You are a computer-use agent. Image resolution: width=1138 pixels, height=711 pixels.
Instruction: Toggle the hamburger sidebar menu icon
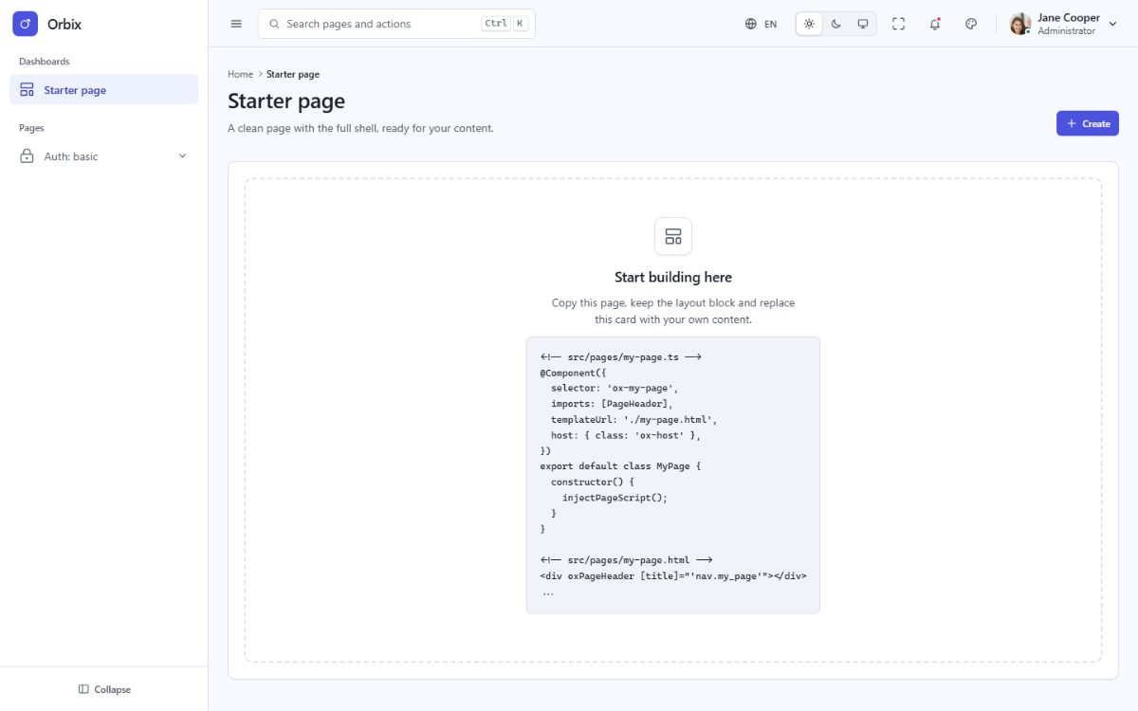(x=236, y=24)
